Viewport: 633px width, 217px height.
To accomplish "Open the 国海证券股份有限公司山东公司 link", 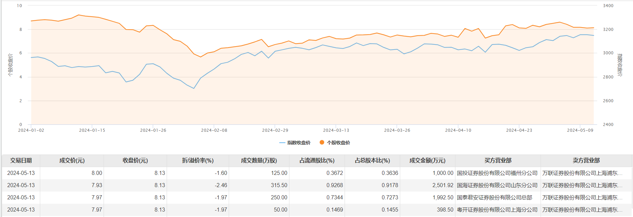I will [x=497, y=185].
